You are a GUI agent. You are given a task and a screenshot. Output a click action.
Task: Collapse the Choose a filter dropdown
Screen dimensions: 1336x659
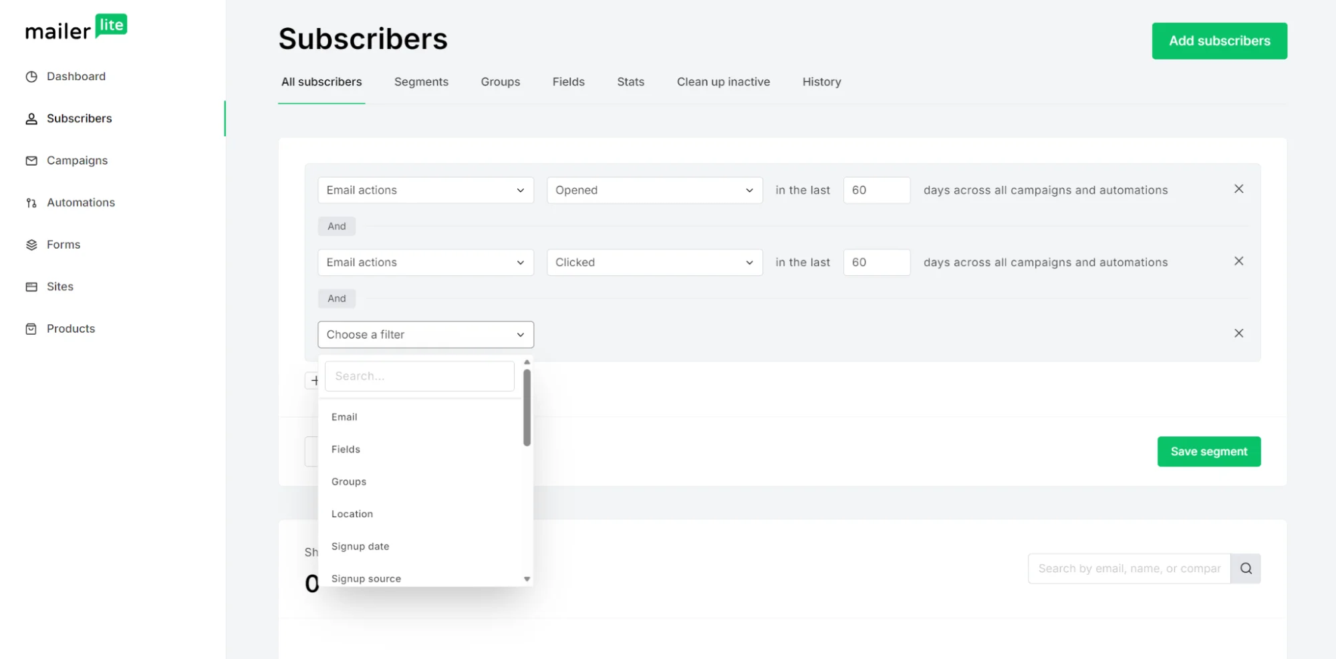426,334
